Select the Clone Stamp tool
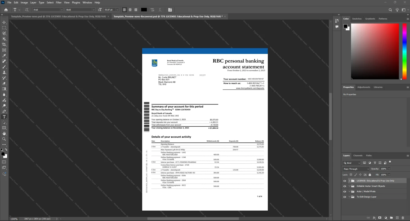 coord(4,72)
